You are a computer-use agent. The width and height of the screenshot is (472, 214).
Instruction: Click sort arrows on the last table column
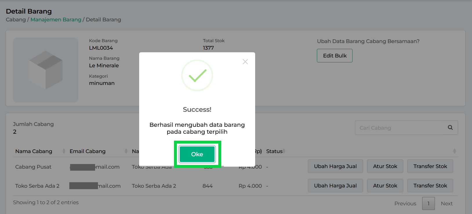454,151
